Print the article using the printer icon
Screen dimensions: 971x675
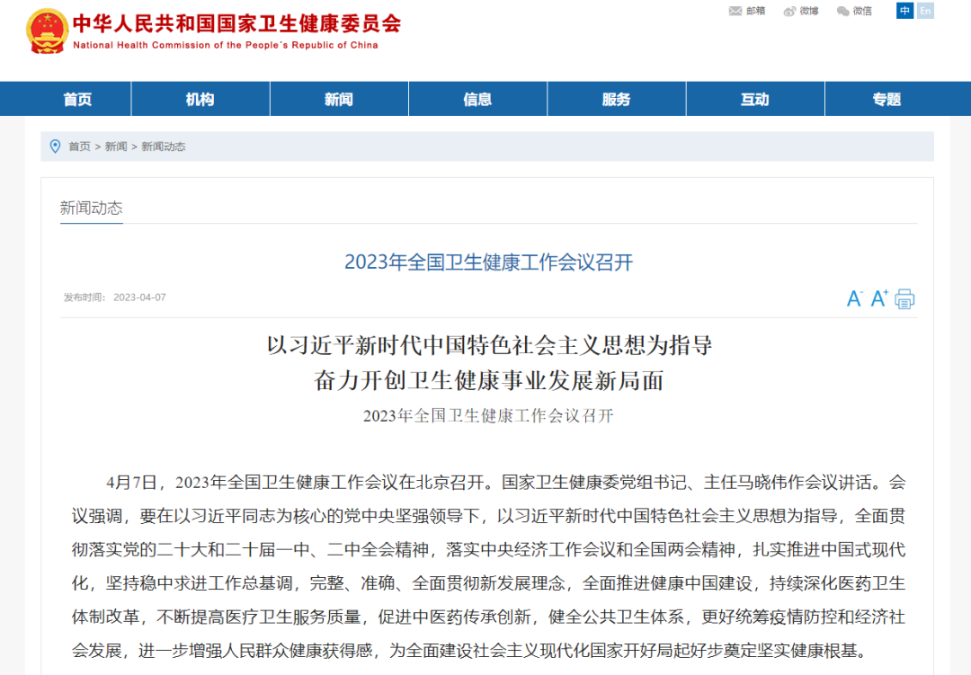[x=904, y=298]
